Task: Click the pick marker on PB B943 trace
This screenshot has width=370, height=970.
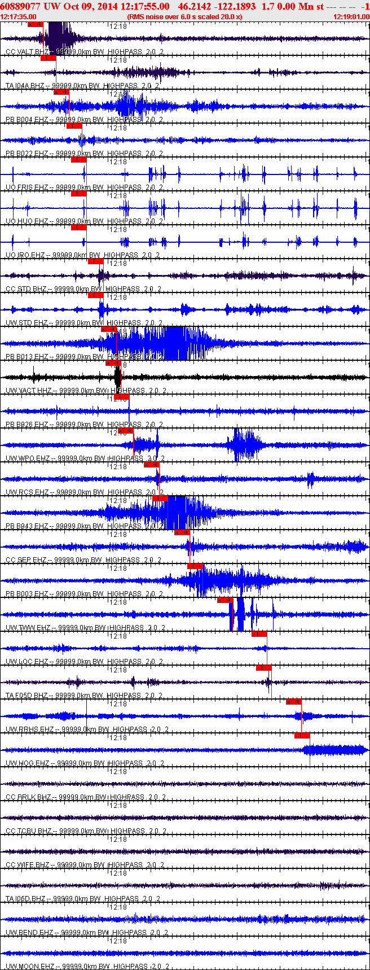Action: click(x=160, y=499)
